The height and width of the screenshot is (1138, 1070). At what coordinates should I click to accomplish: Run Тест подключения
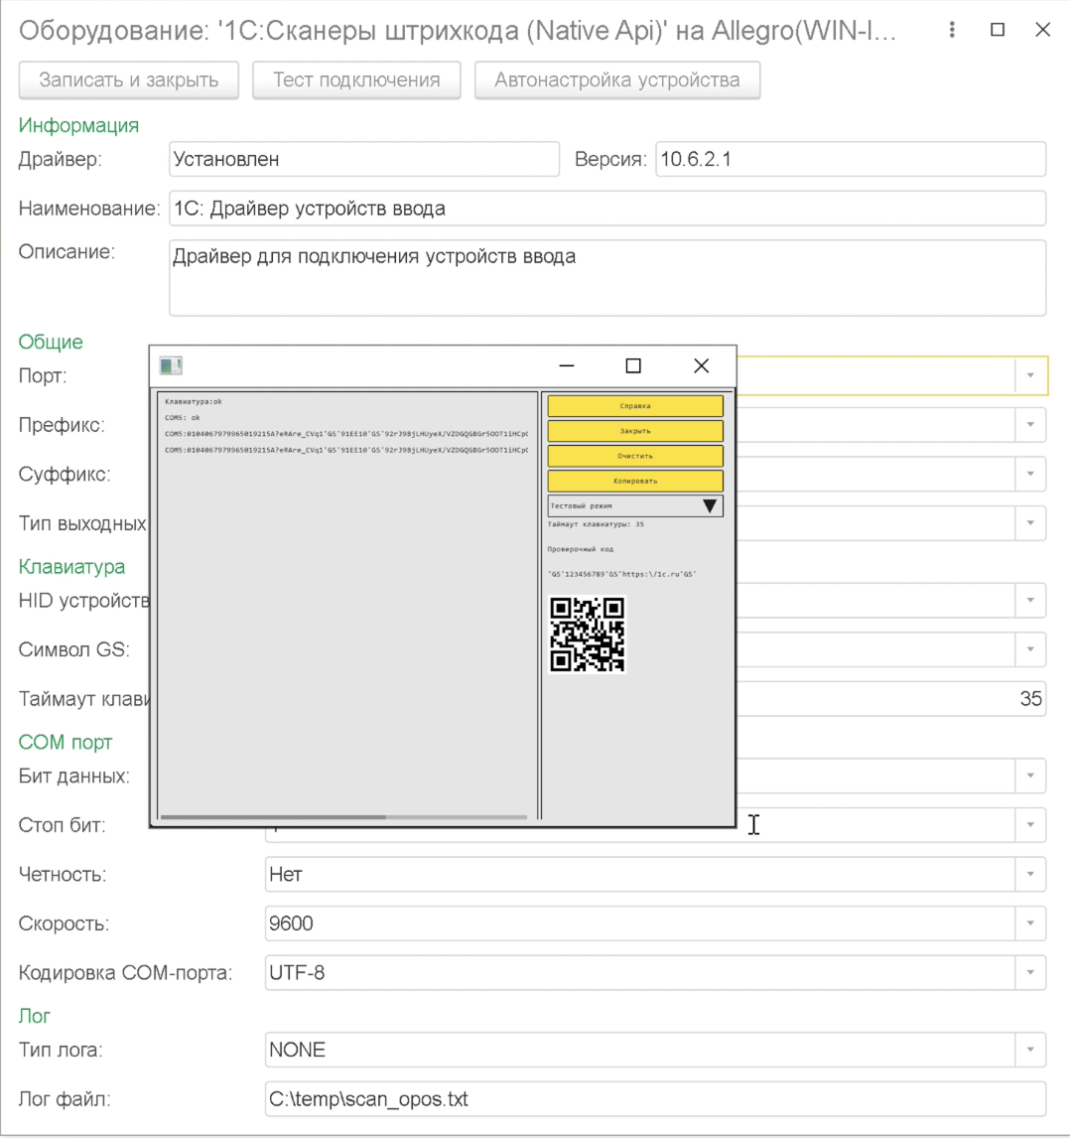[x=356, y=80]
